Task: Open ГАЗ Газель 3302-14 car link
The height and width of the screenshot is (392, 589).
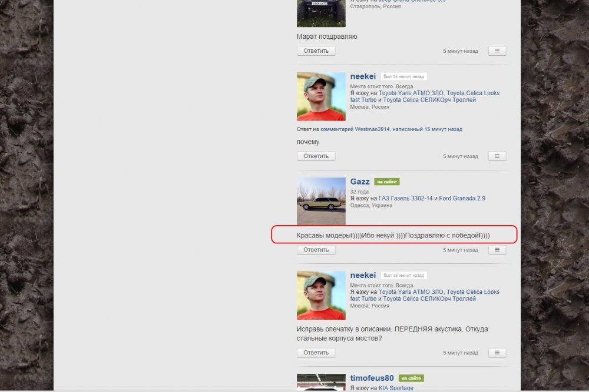Action: [406, 198]
